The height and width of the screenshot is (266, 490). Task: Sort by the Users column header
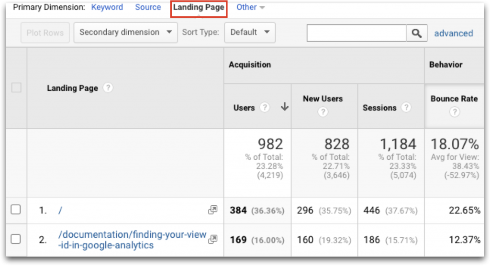[x=244, y=108]
